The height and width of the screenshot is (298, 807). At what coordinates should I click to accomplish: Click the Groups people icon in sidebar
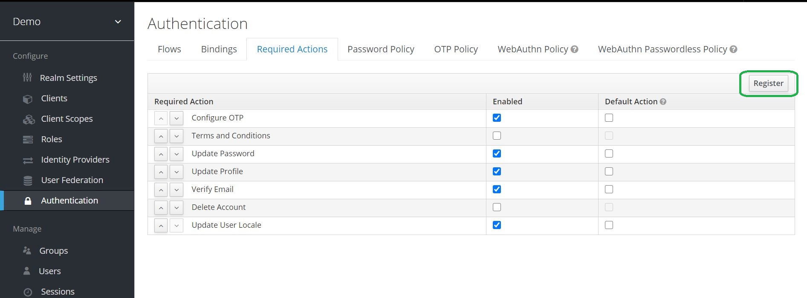(x=27, y=251)
